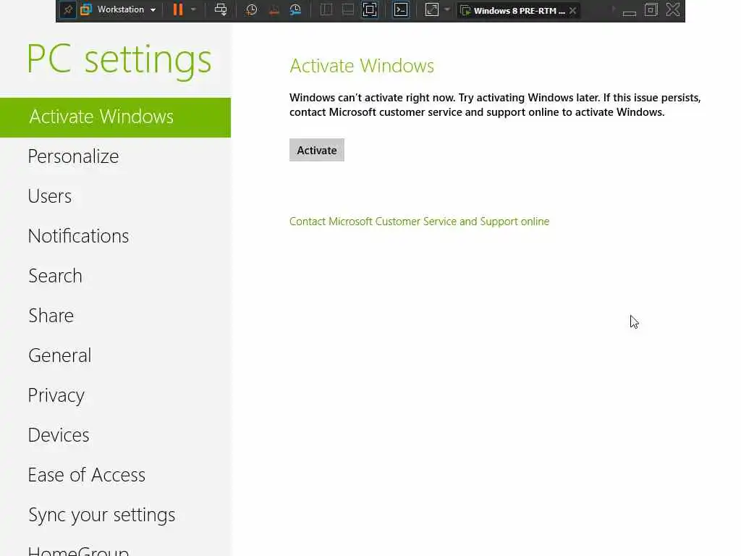This screenshot has width=741, height=556.
Task: Close the Windows 8 PRE-RTM tab
Action: coord(573,10)
